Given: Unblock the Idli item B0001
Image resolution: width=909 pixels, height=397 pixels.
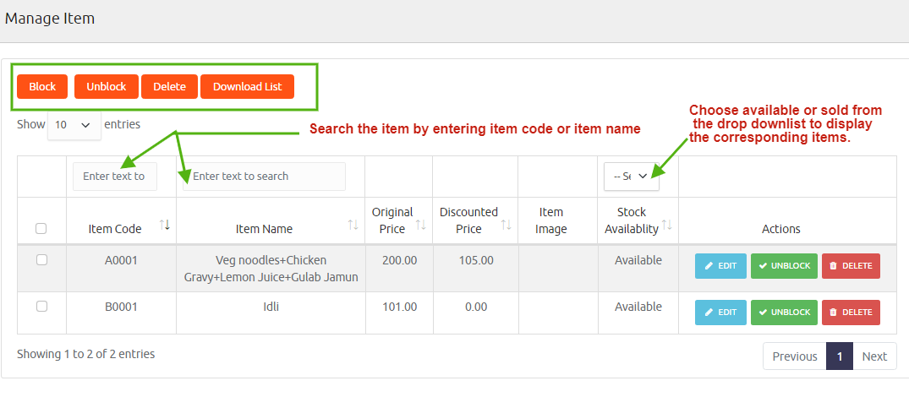Looking at the screenshot, I should (x=784, y=313).
